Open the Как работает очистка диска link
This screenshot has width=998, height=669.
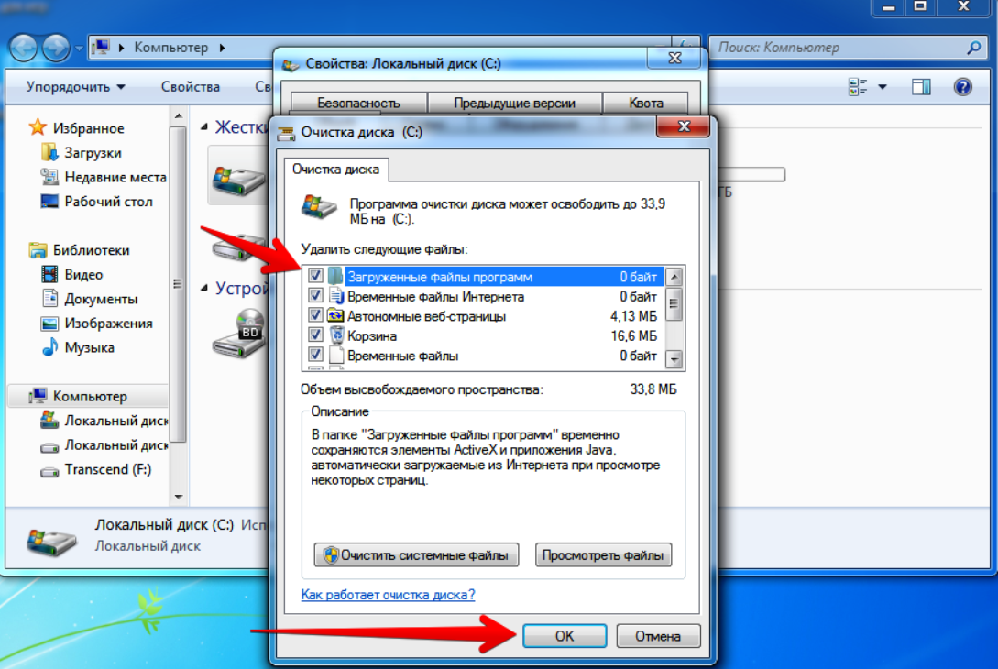click(x=388, y=595)
